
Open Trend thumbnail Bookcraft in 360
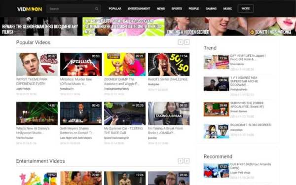coord(217,131)
